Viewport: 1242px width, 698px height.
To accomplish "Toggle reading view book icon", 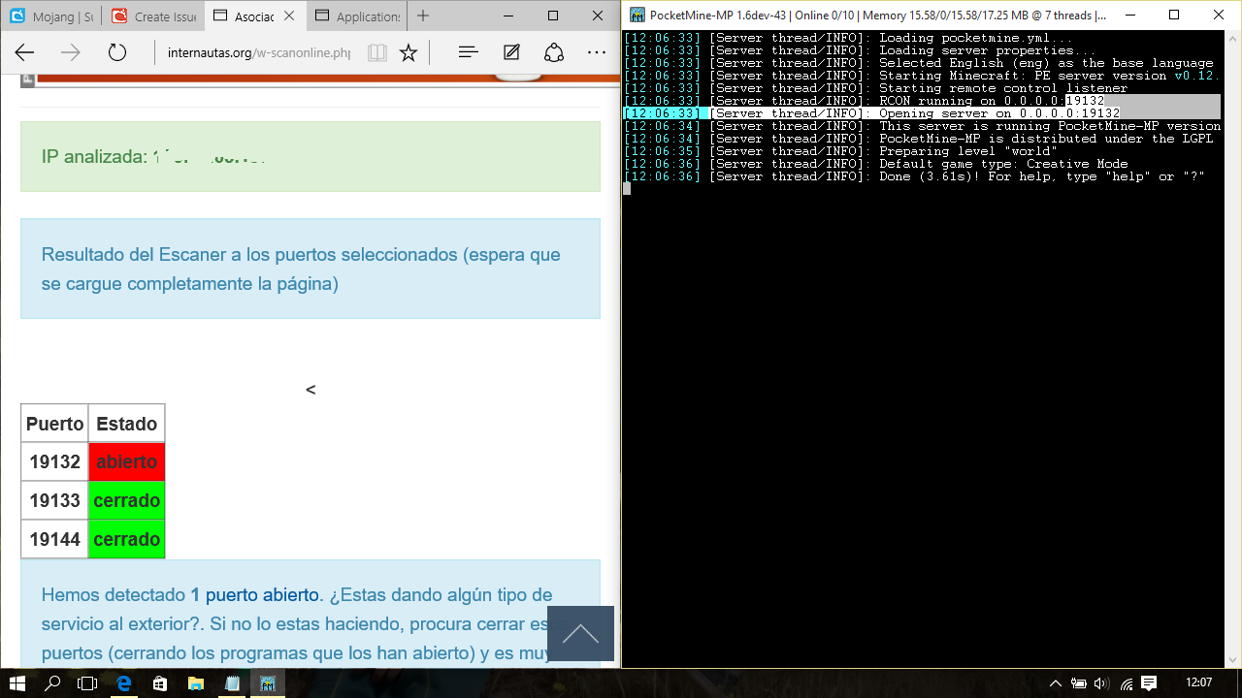I will point(376,53).
